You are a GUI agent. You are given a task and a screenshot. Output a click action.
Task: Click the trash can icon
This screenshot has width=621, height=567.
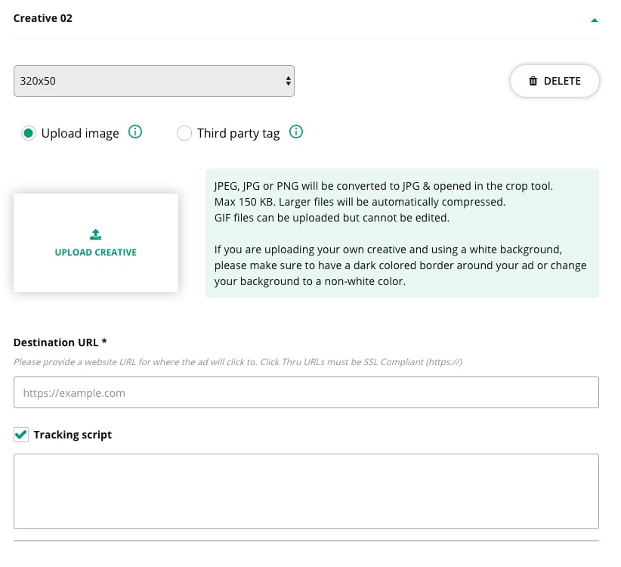[533, 81]
